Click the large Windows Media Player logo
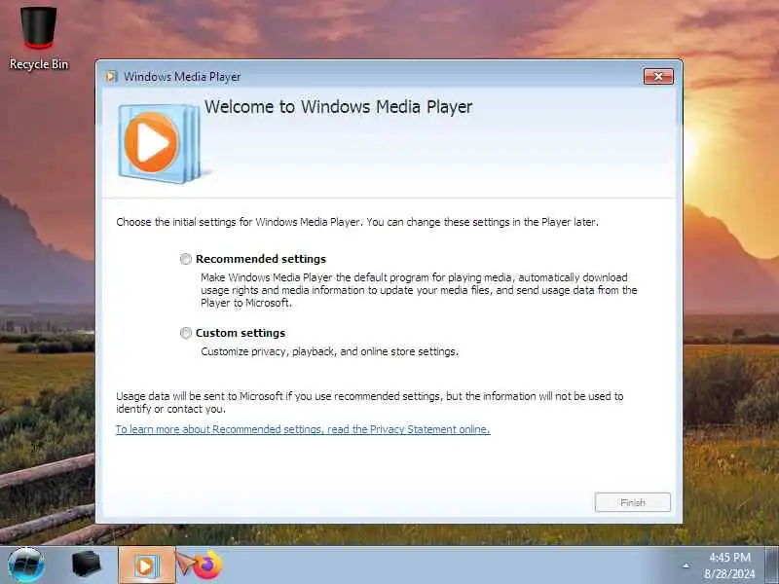This screenshot has width=779, height=584. [x=159, y=143]
